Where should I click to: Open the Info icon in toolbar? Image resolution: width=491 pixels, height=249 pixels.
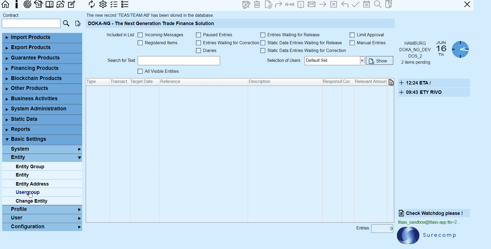click(x=17, y=4)
